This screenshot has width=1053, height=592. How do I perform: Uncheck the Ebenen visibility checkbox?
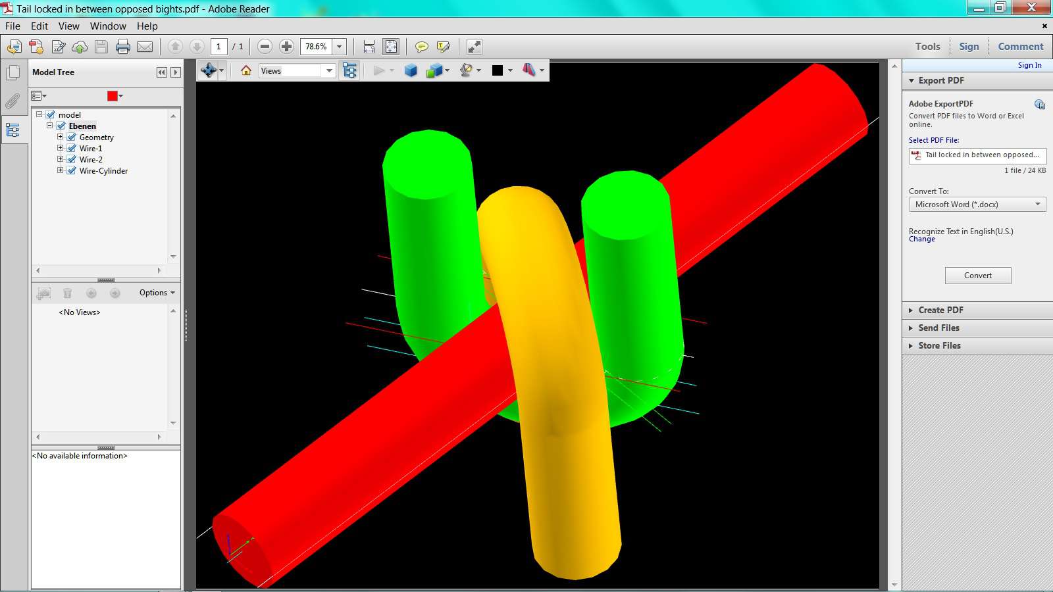61,126
